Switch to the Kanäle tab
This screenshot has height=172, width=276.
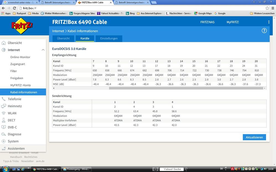coord(85,38)
